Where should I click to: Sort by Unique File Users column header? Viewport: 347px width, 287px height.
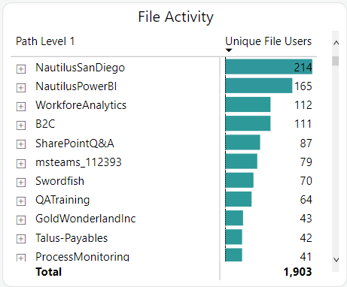click(268, 41)
